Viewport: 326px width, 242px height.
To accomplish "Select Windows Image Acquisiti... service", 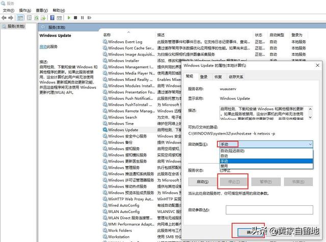I will pyautogui.click(x=131, y=55).
